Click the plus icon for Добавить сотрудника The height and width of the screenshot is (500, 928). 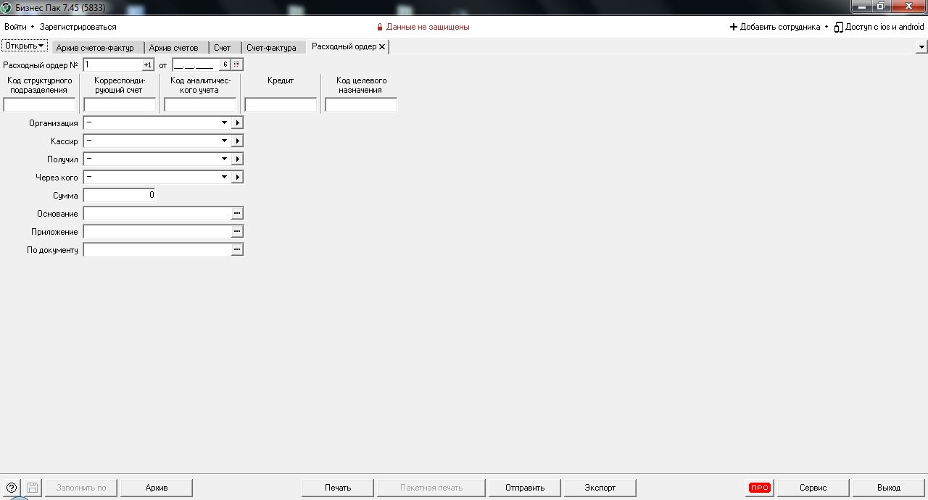pos(734,27)
